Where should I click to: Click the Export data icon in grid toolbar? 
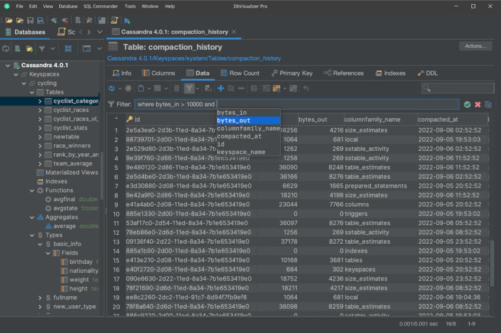tap(140, 89)
